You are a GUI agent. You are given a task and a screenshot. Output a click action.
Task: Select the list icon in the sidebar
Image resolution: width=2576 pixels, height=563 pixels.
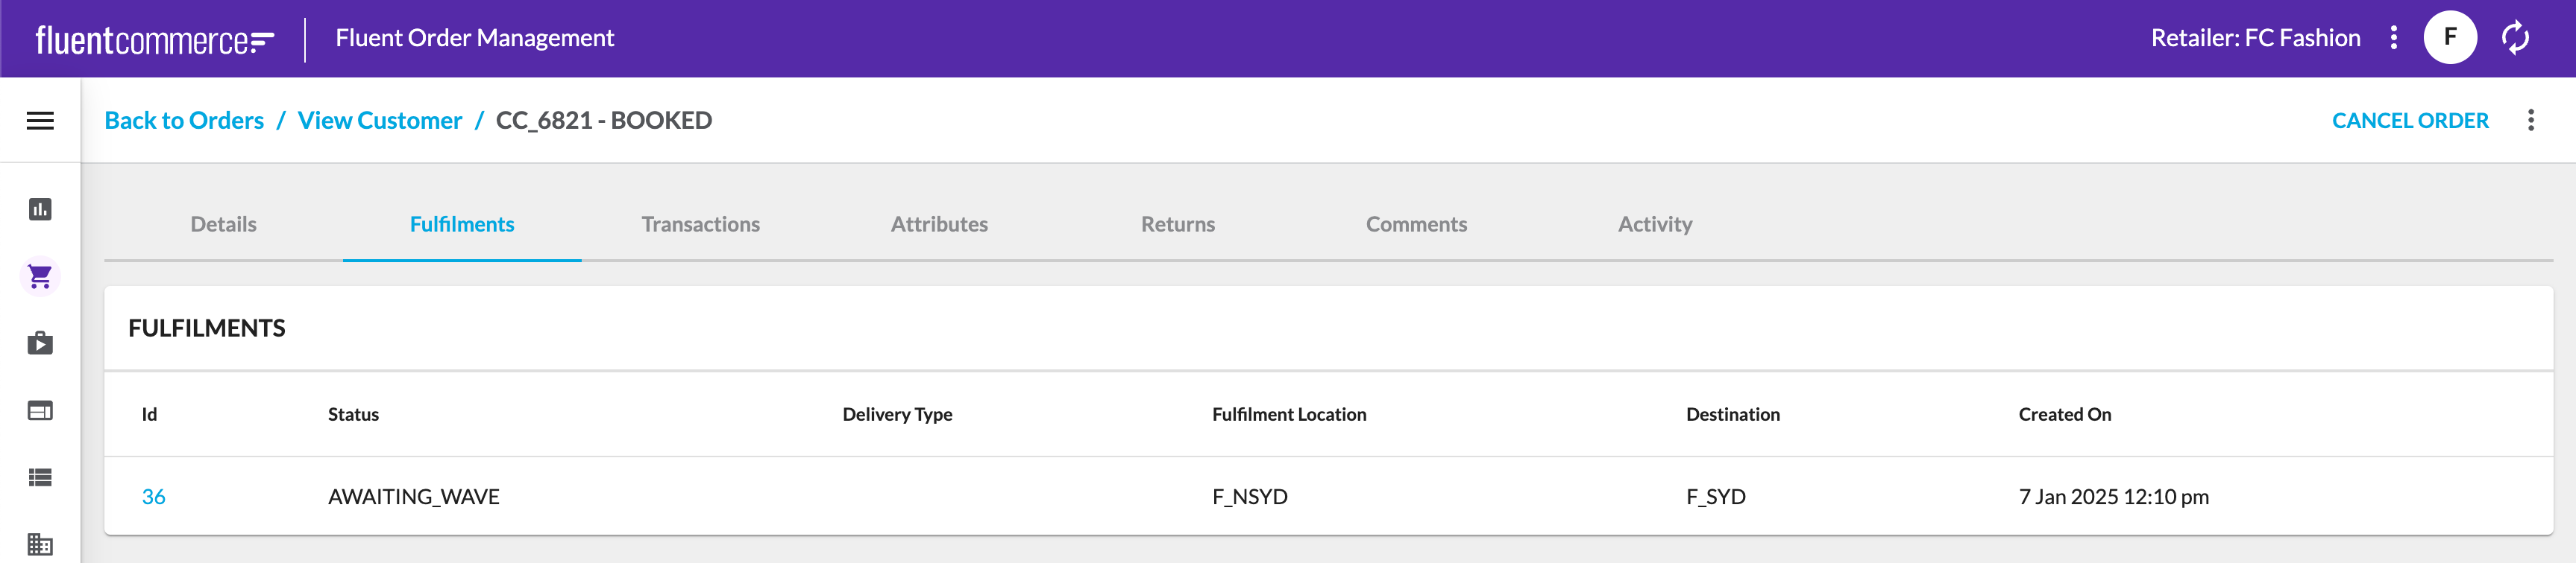(x=40, y=477)
